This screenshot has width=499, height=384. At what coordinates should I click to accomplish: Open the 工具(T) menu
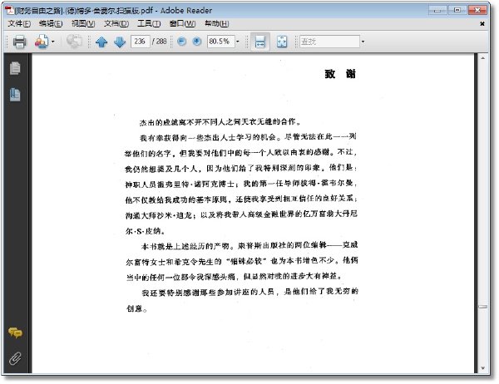coord(149,23)
